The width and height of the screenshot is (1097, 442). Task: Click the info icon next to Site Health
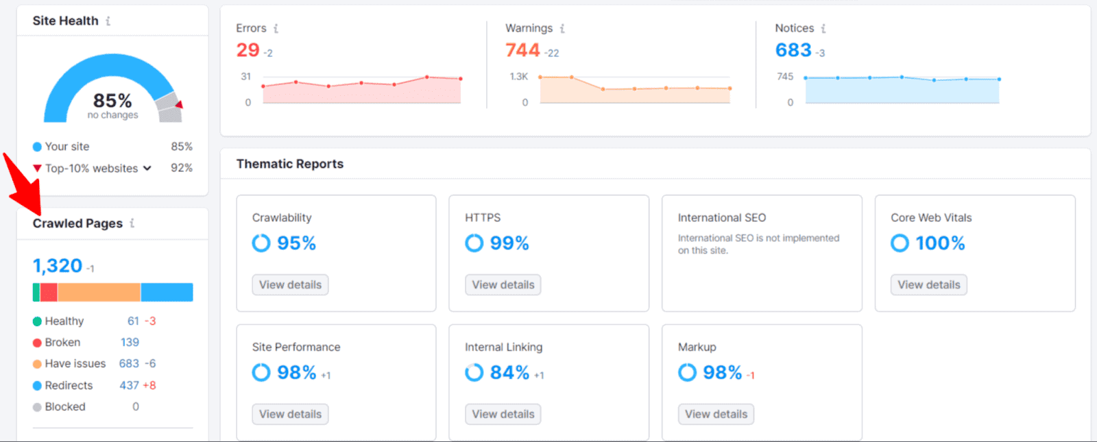pos(108,21)
